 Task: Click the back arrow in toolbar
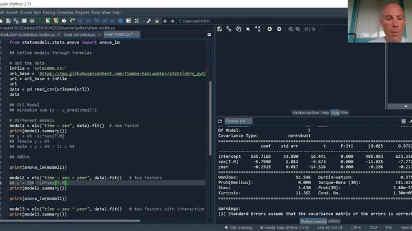pyautogui.click(x=165, y=21)
